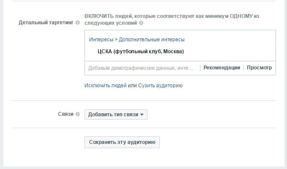287x169 pixels.
Task: Click the Детальный таргетинг label
Action: click(x=46, y=23)
